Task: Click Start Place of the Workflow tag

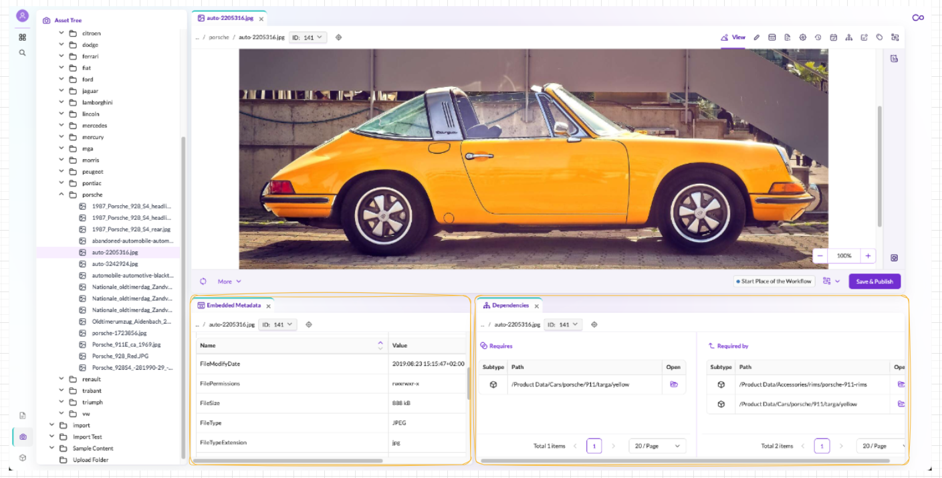Action: click(774, 281)
